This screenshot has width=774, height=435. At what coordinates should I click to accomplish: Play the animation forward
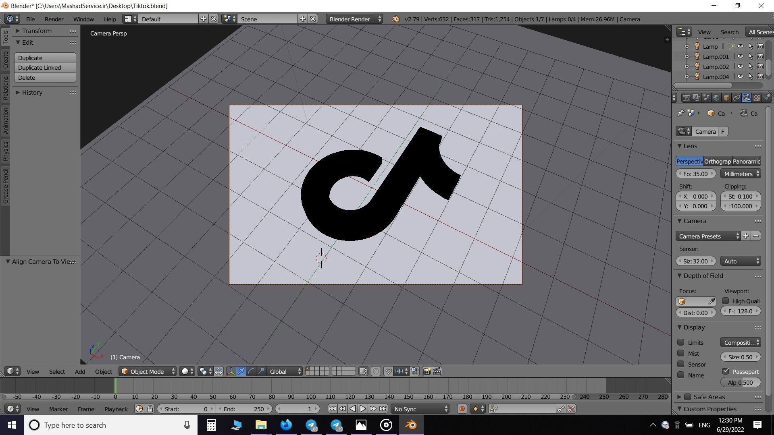coord(362,409)
